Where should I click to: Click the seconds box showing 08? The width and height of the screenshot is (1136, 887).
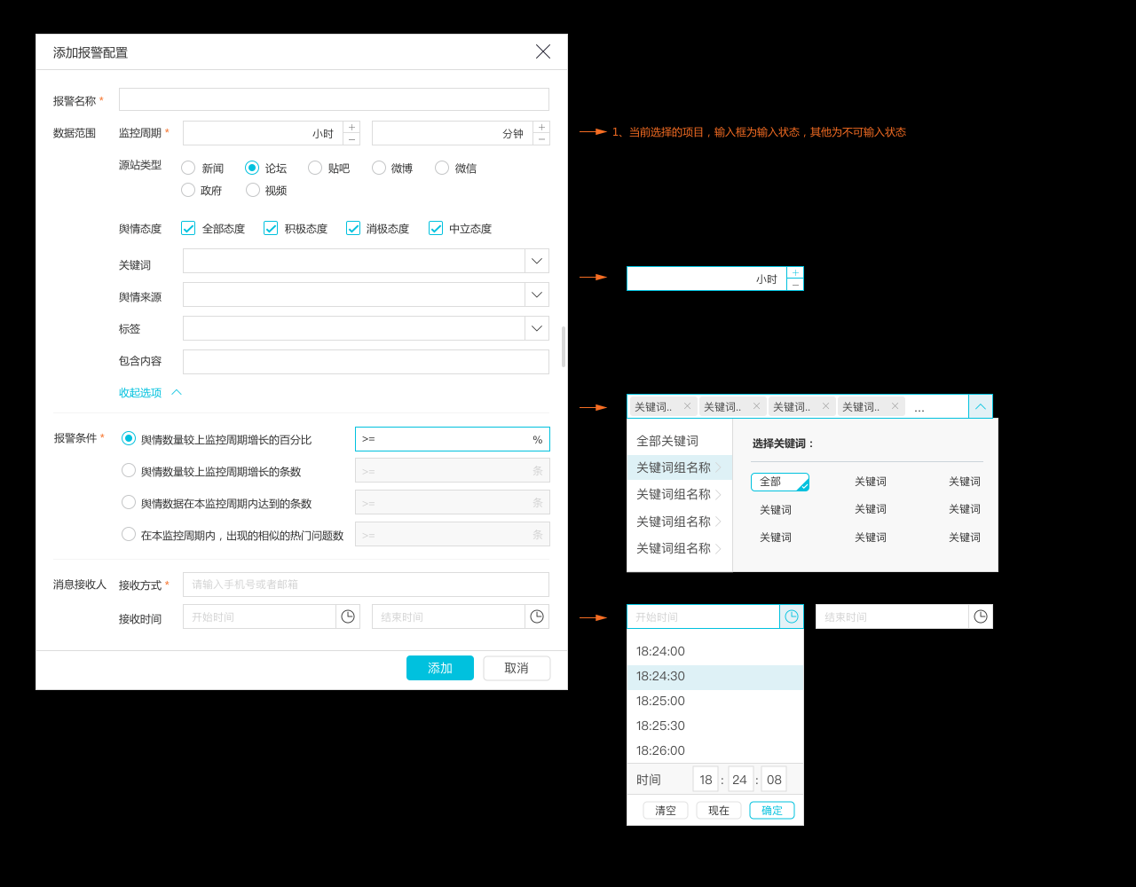(774, 780)
